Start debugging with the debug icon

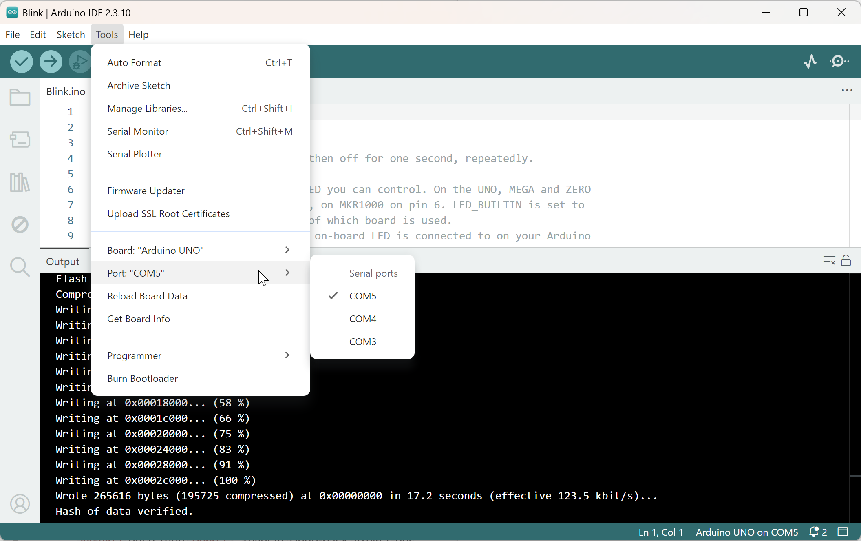pyautogui.click(x=80, y=62)
